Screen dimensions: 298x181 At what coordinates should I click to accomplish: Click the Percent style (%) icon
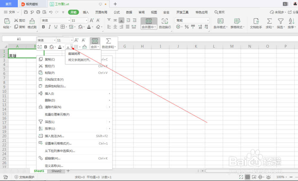tap(187, 27)
